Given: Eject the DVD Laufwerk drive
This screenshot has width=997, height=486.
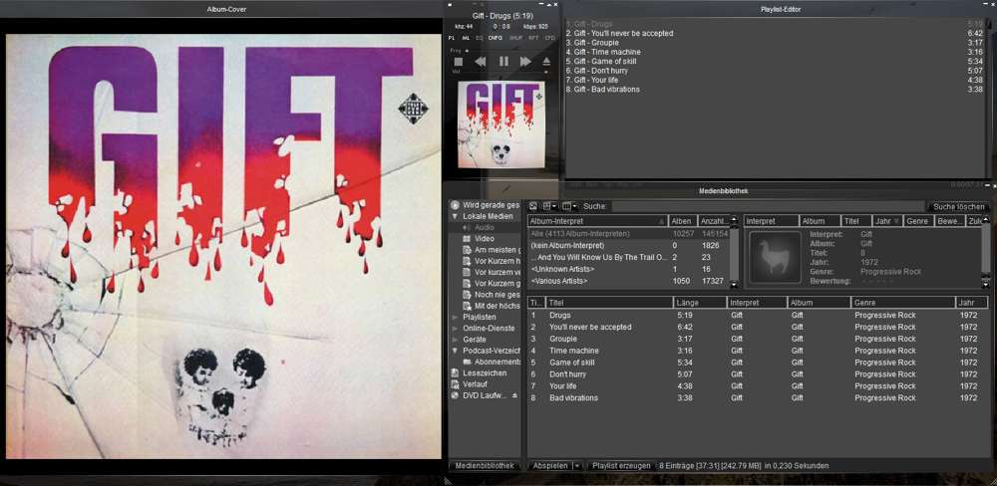Looking at the screenshot, I should [515, 395].
